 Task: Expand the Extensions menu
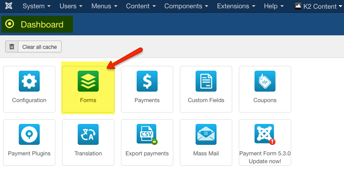[236, 6]
